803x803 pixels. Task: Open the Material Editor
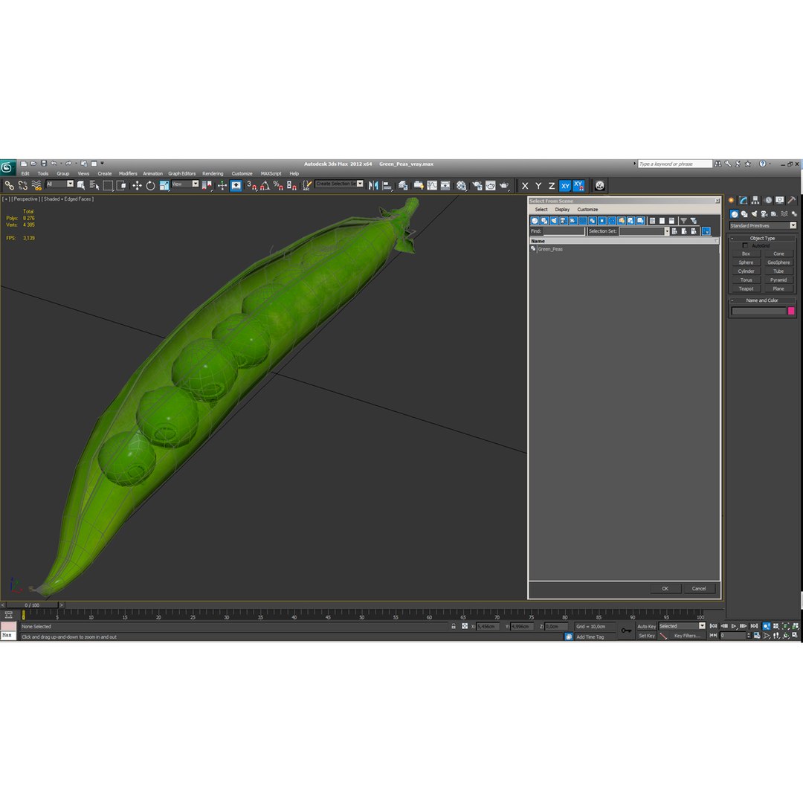tap(462, 185)
